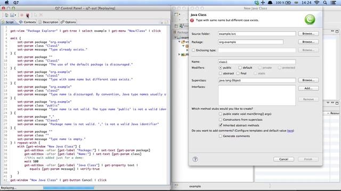Click the Record button in Q7 toolbar
Screen dimensions: 341x191
(22, 15)
